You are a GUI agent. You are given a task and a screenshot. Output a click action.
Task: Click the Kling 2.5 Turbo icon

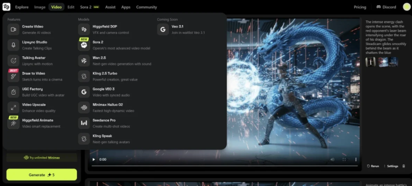(x=84, y=76)
